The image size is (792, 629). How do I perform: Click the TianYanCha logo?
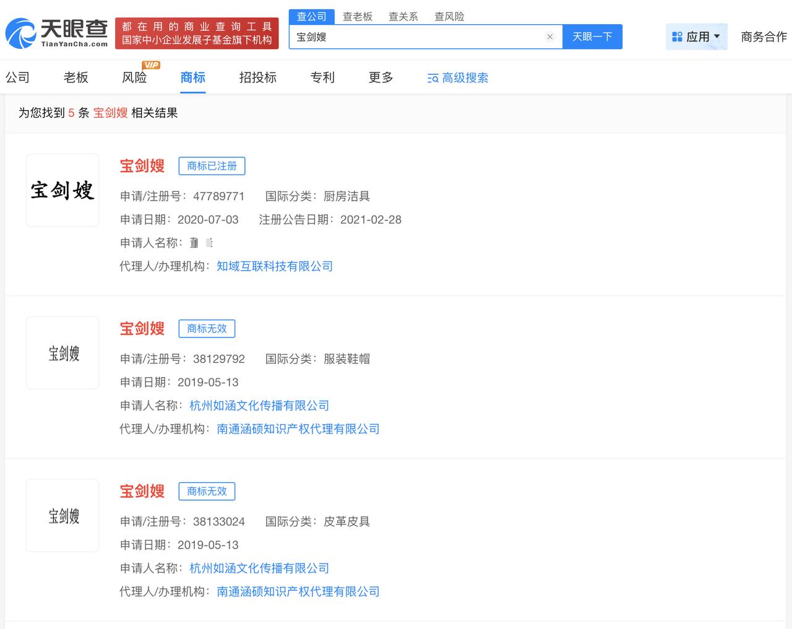[56, 33]
